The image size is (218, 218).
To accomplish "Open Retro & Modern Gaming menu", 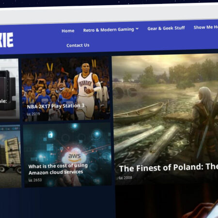I will [x=109, y=30].
